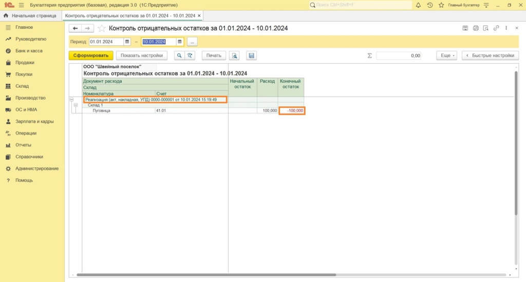Image resolution: width=526 pixels, height=282 pixels.
Task: Open the history clock icon
Action: (429, 5)
